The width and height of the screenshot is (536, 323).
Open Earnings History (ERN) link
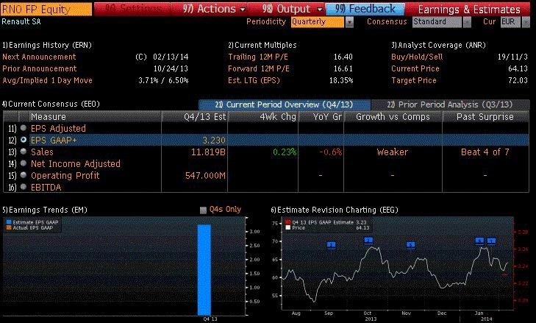(x=47, y=45)
